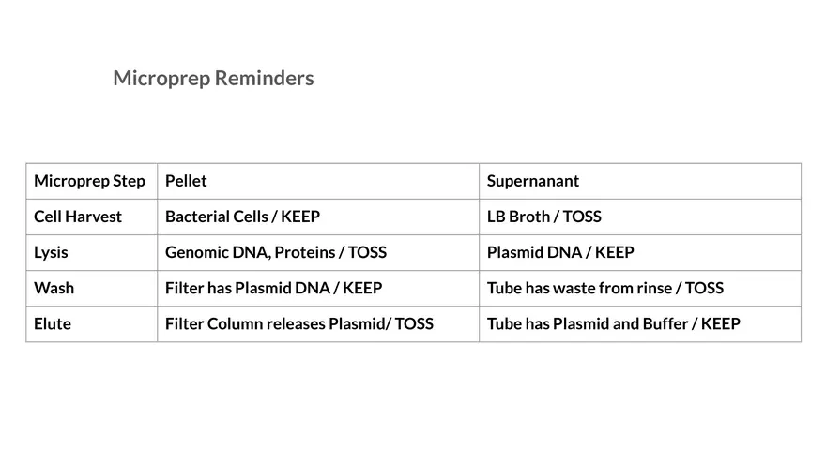Image resolution: width=826 pixels, height=464 pixels.
Task: Click the Microprep Reminders title
Action: click(213, 79)
